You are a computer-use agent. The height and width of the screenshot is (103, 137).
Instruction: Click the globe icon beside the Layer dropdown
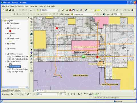[x=104, y=14]
